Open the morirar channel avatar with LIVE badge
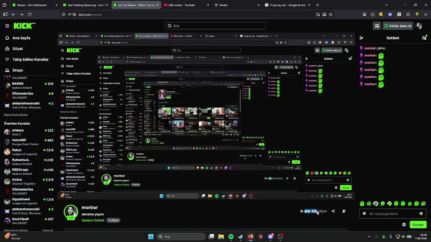This screenshot has height=242, width=431. pyautogui.click(x=71, y=212)
